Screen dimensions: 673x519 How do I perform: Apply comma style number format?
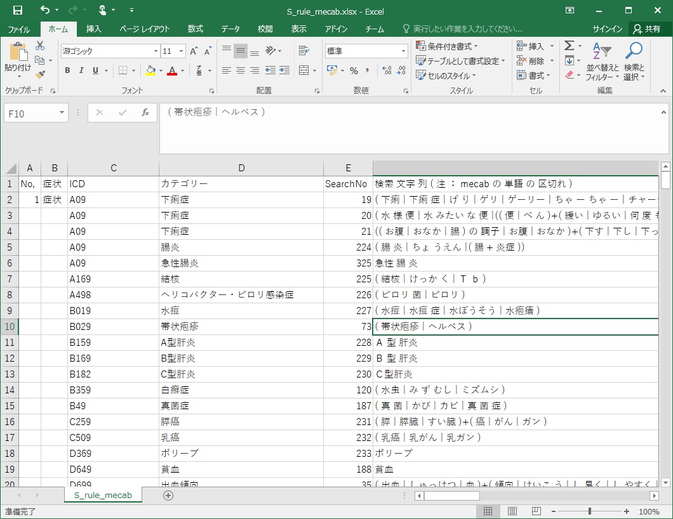point(368,70)
